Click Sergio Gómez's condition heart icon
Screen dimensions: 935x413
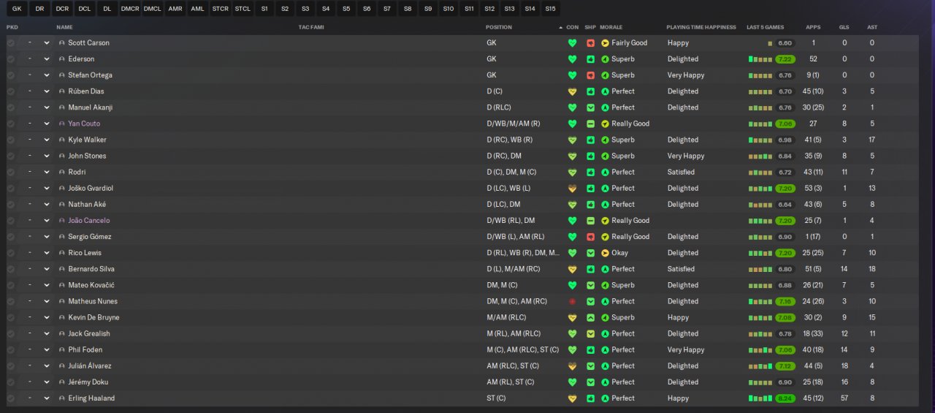click(x=572, y=237)
